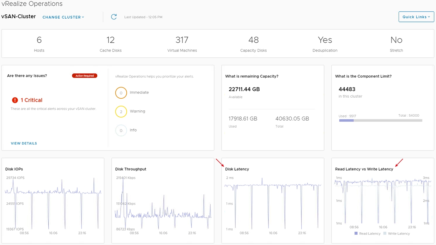The image size is (436, 245).
Task: Click the 40630.05 GB total value
Action: (292, 119)
